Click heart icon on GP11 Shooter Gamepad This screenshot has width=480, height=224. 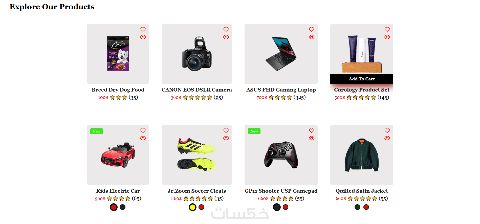pos(312,130)
